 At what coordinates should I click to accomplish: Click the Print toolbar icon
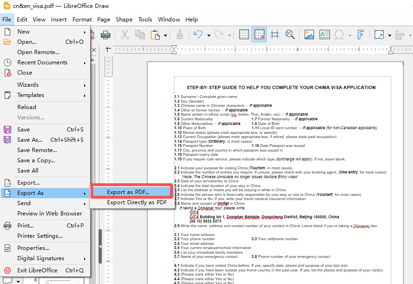tap(106, 35)
